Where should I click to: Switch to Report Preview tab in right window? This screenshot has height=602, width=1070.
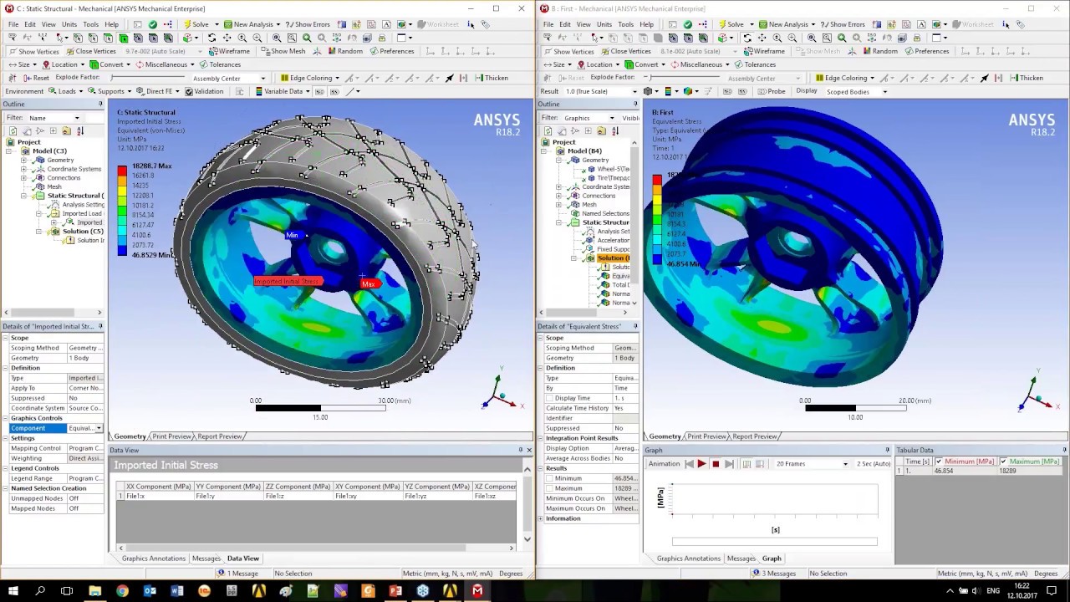(x=754, y=436)
